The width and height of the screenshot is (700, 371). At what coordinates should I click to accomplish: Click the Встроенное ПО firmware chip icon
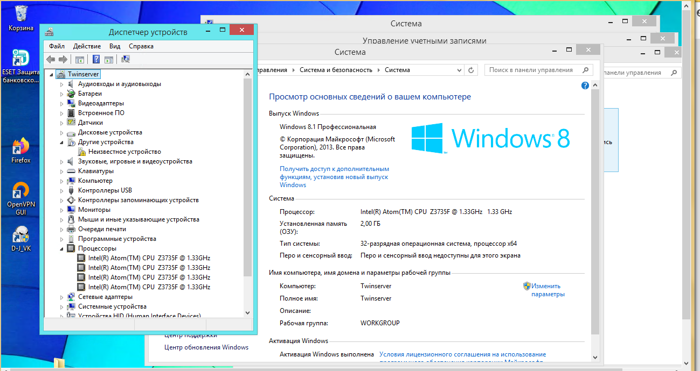coord(71,113)
